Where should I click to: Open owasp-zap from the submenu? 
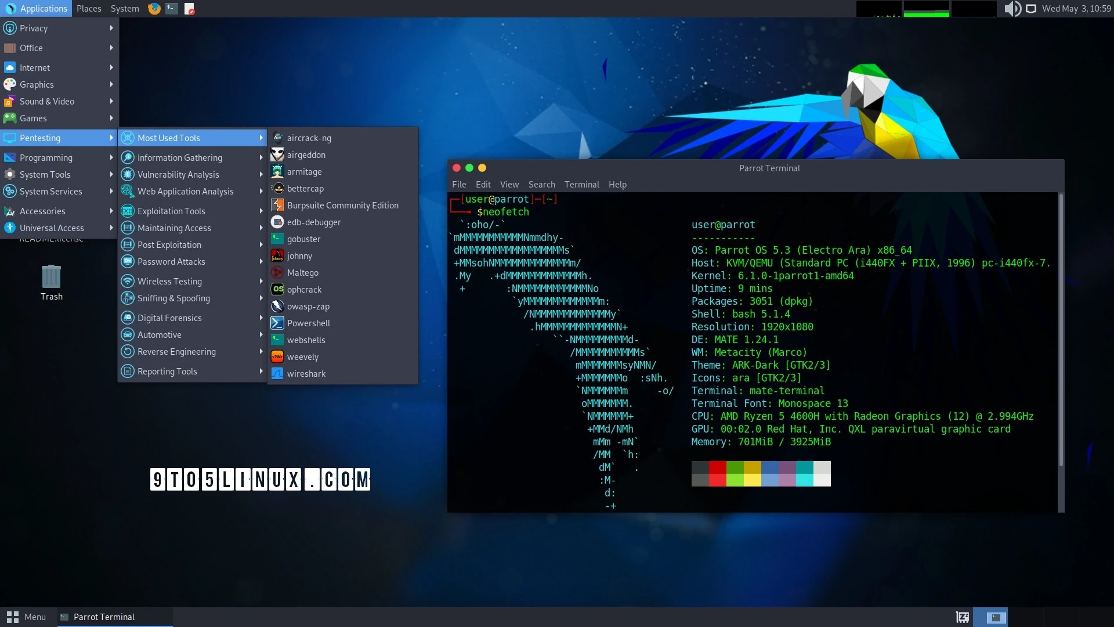308,307
